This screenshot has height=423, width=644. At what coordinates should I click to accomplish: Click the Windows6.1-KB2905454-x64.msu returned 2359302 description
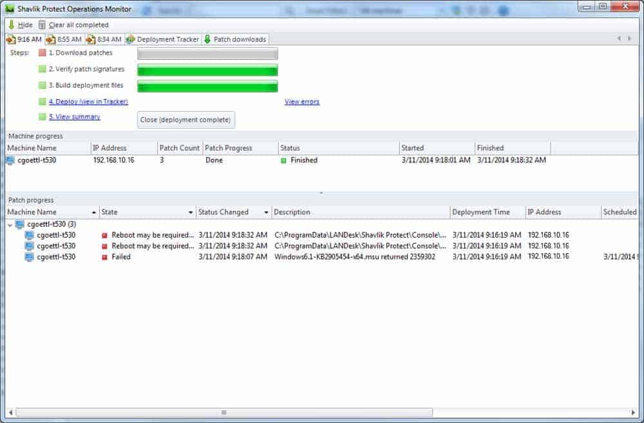(x=355, y=257)
